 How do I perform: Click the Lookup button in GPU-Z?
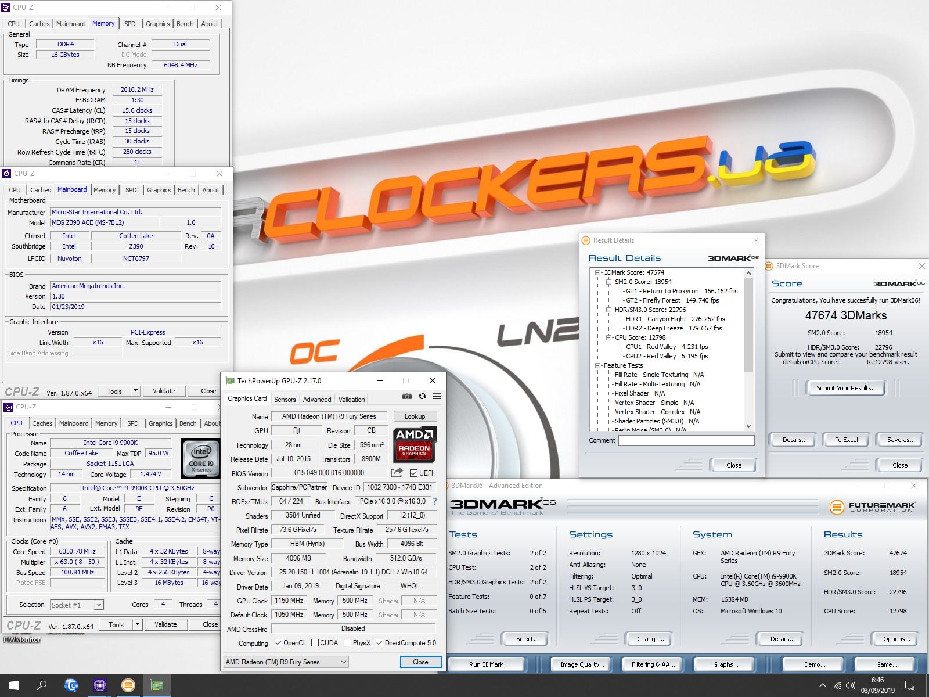coord(415,416)
